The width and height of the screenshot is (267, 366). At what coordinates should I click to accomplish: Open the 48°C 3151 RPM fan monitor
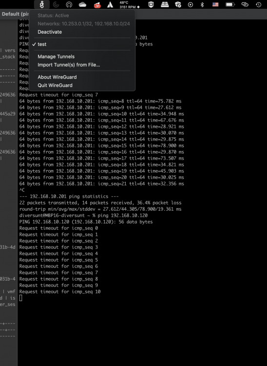[130, 5]
